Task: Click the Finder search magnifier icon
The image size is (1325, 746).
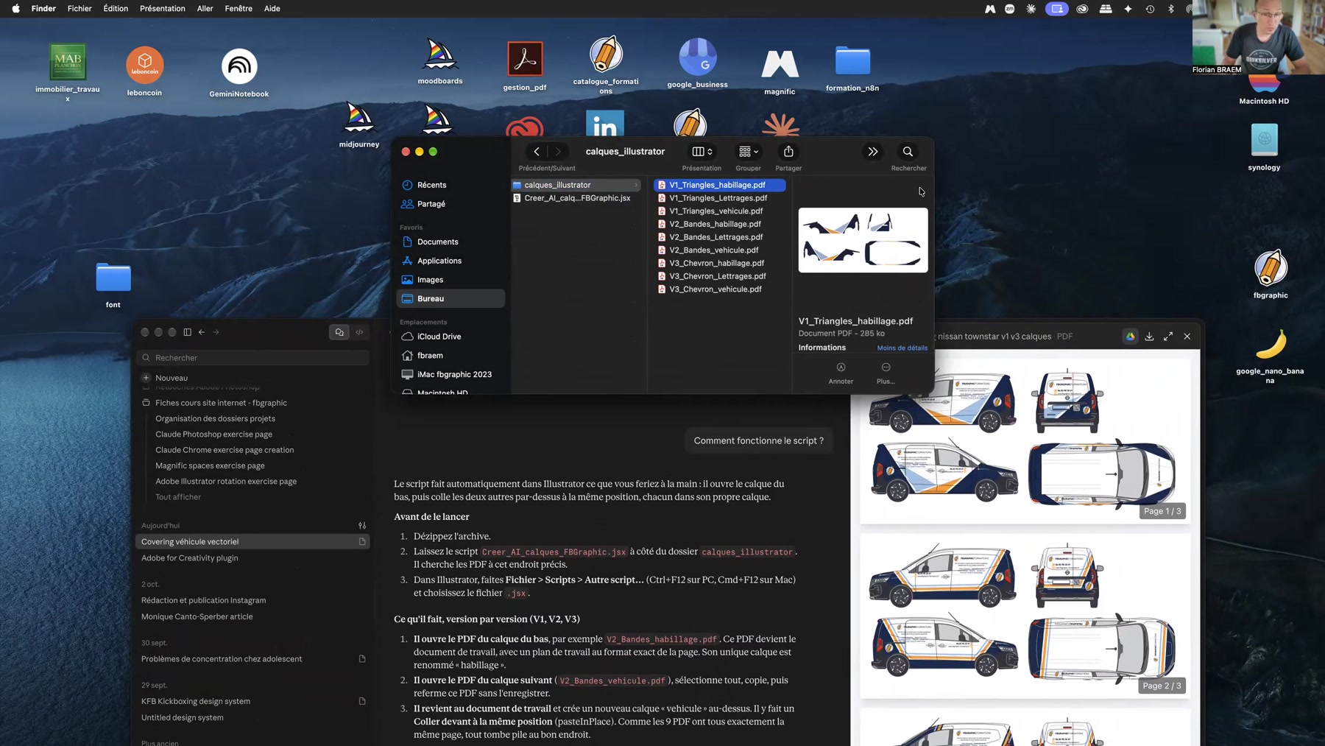Action: tap(908, 152)
